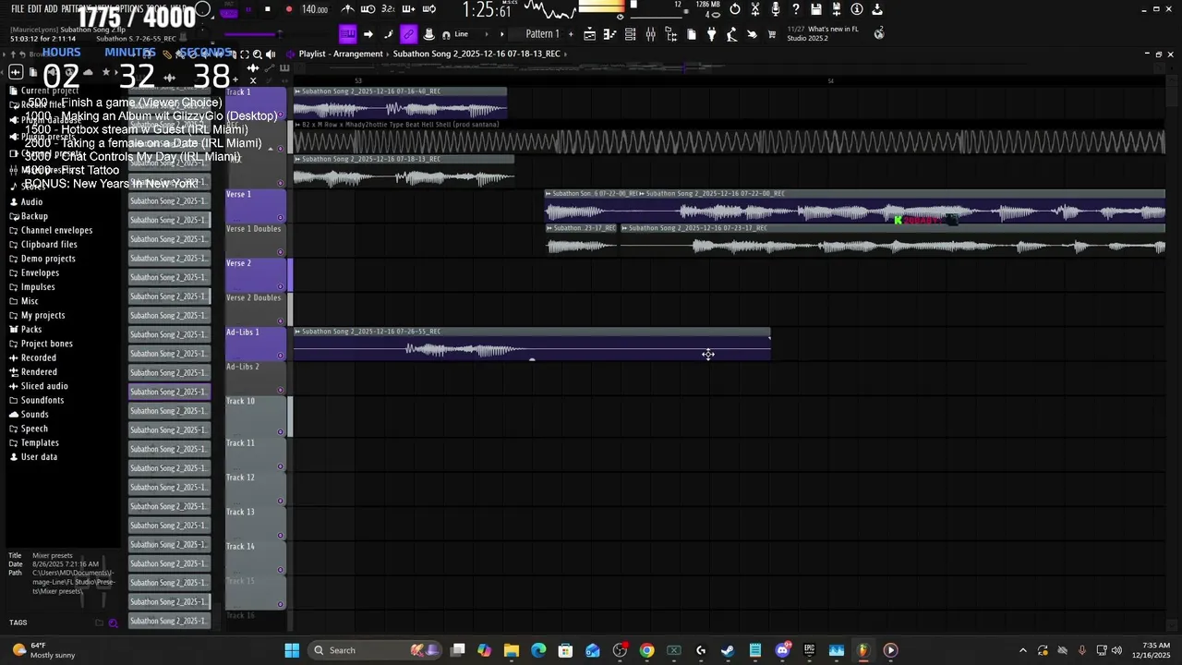
Task: Open the mixer faders icon
Action: point(651,34)
